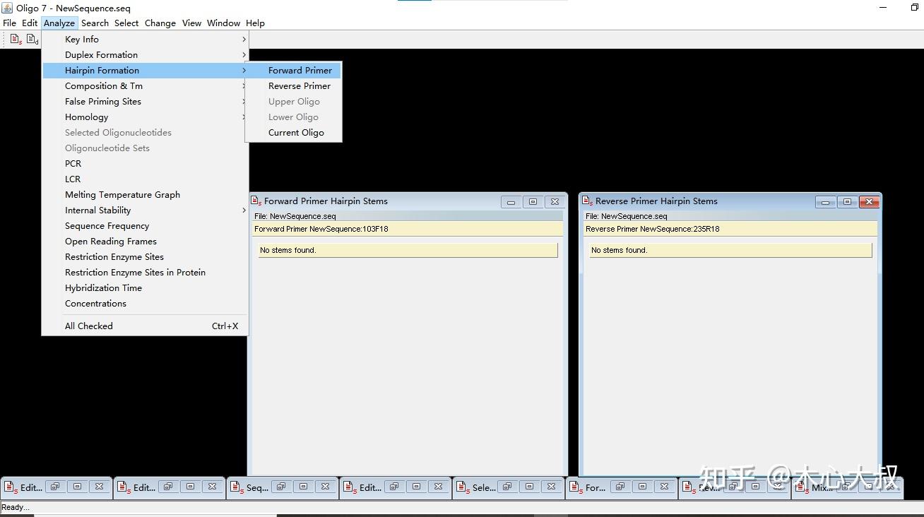This screenshot has height=517, width=924.
Task: Open the Change menu
Action: click(x=160, y=23)
